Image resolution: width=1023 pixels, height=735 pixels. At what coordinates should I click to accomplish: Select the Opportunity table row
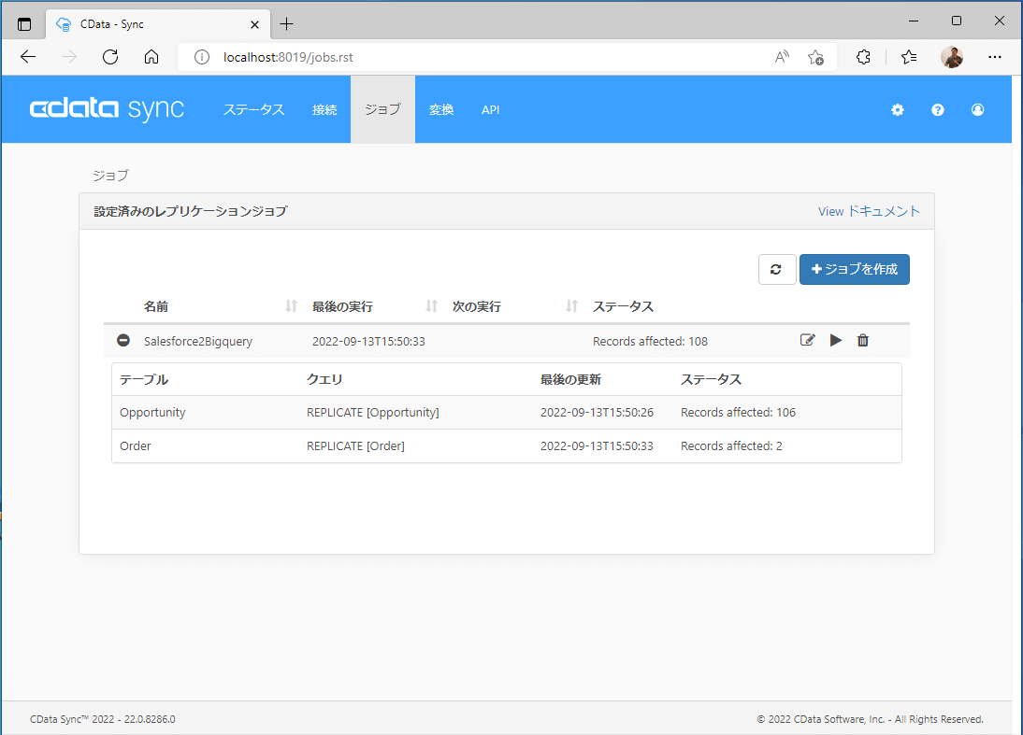506,412
